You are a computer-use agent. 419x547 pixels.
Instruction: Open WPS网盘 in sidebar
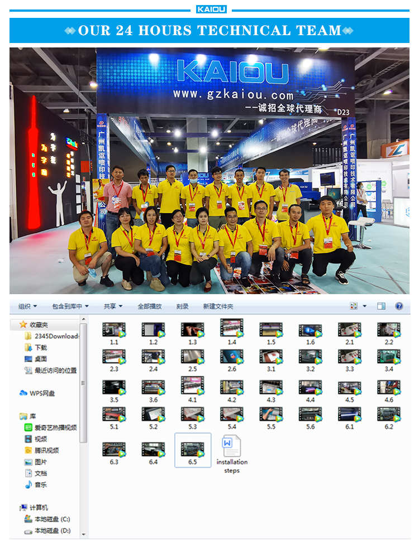[37, 393]
